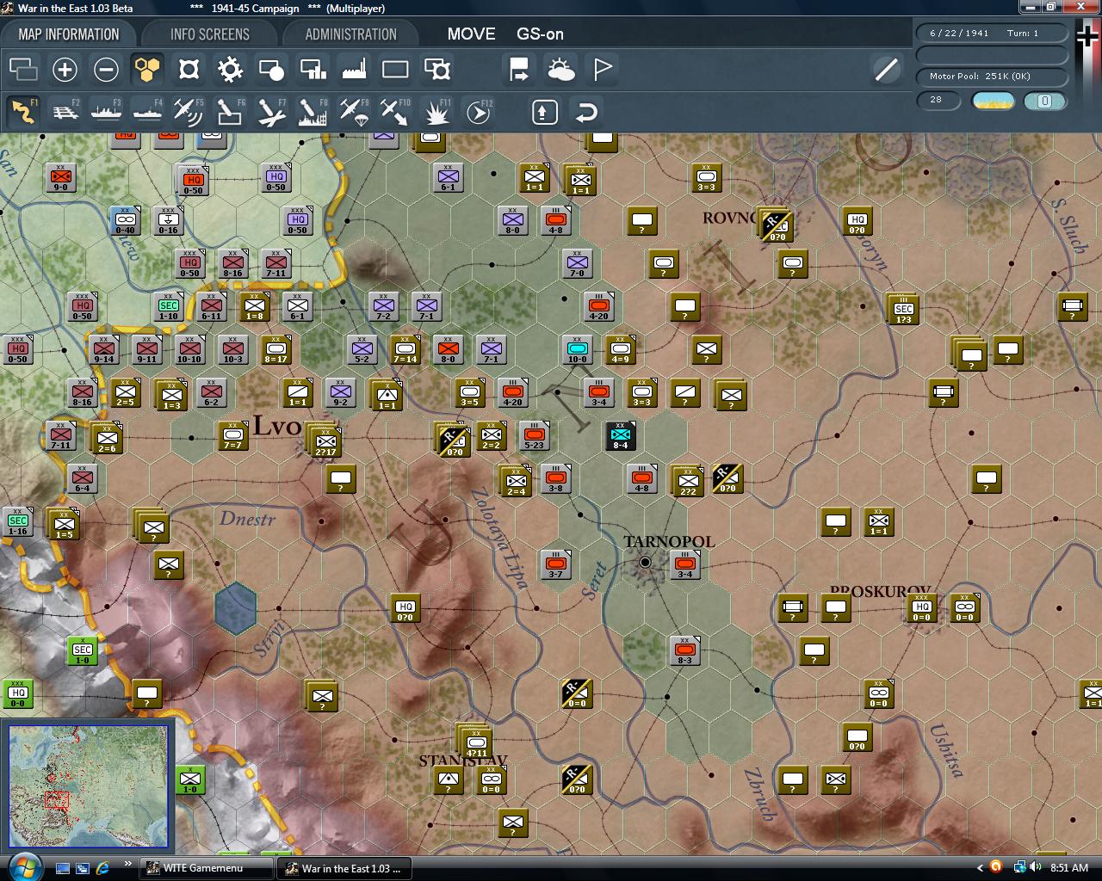The height and width of the screenshot is (881, 1102).
Task: Click the Undo move arrow button
Action: (587, 111)
